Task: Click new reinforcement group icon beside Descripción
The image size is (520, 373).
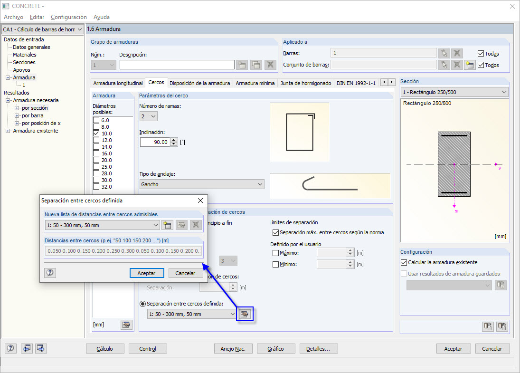Action: pyautogui.click(x=242, y=65)
